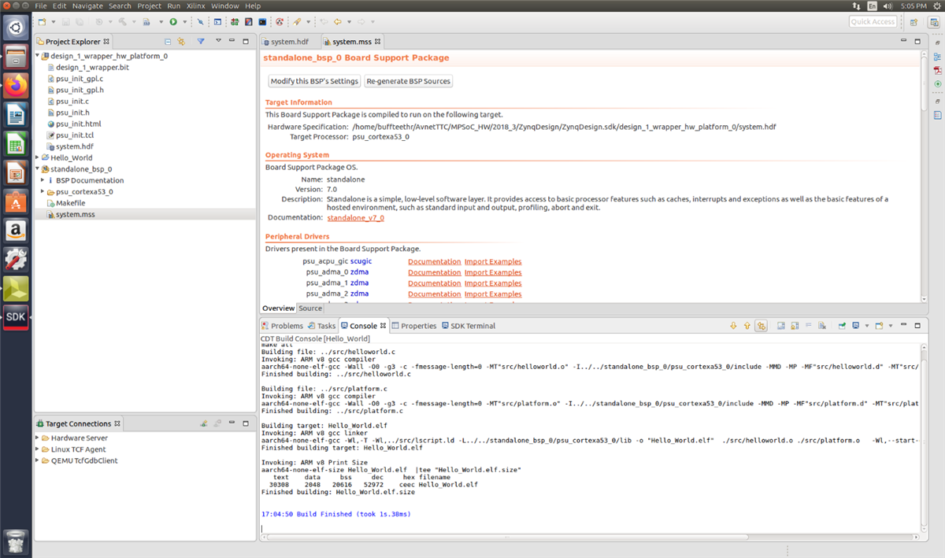Click the Project Explorer filter icon
The height and width of the screenshot is (558, 945).
pyautogui.click(x=201, y=42)
